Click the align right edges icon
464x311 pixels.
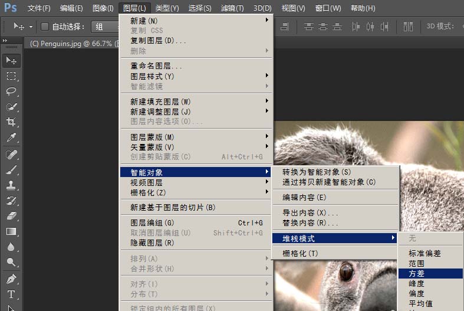tap(284, 27)
